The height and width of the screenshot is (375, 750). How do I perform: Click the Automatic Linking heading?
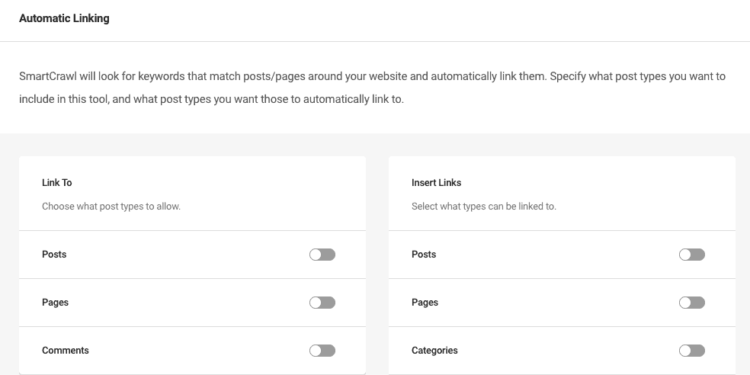pyautogui.click(x=64, y=18)
